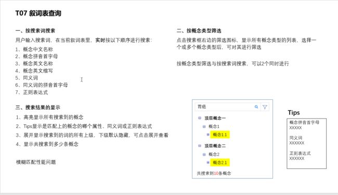Click the title T07 叙词表查询
Screen dimensions: 338x195
38,14
